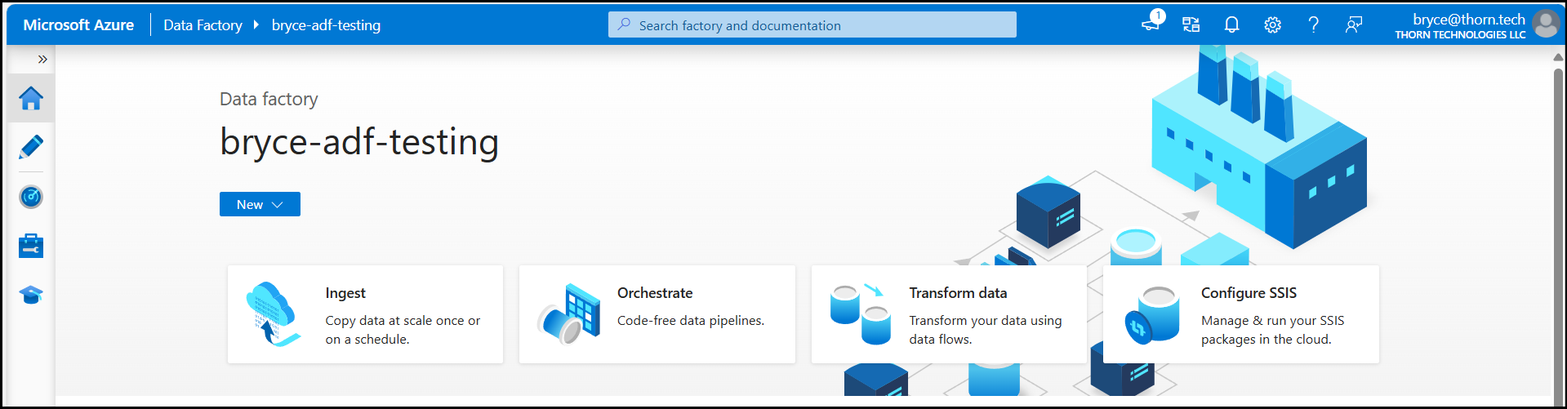Select the bryce-adf-testing breadcrumb
The height and width of the screenshot is (409, 1567).
(326, 25)
